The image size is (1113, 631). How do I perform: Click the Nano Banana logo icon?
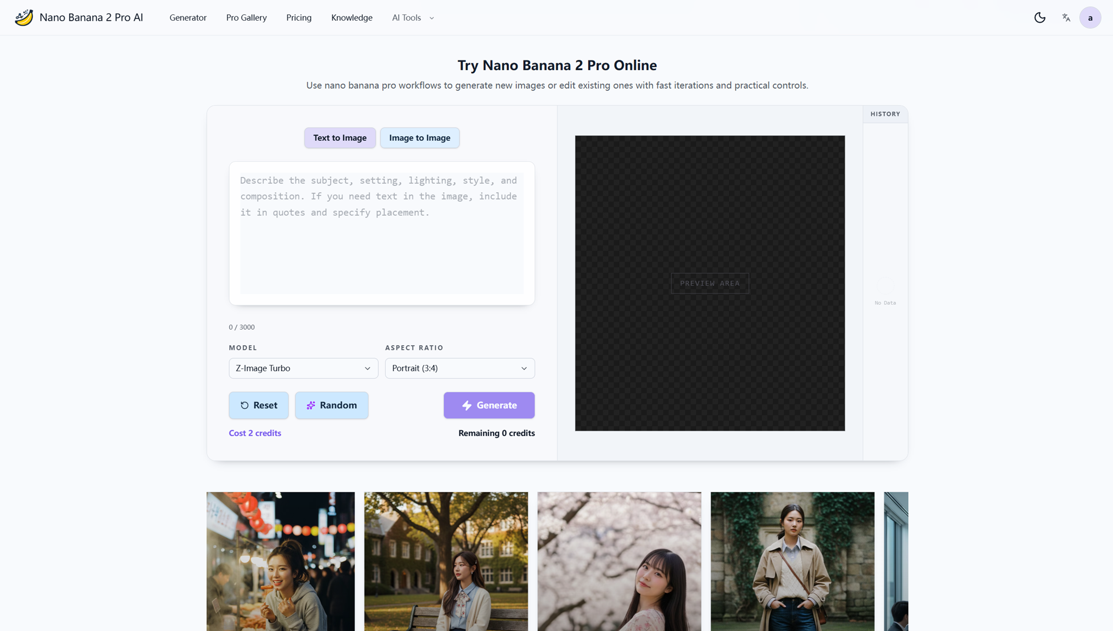point(24,18)
